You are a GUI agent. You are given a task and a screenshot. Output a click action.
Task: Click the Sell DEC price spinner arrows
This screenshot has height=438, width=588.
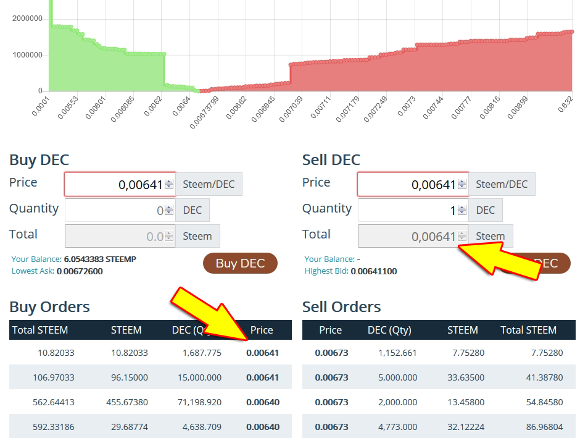[462, 184]
